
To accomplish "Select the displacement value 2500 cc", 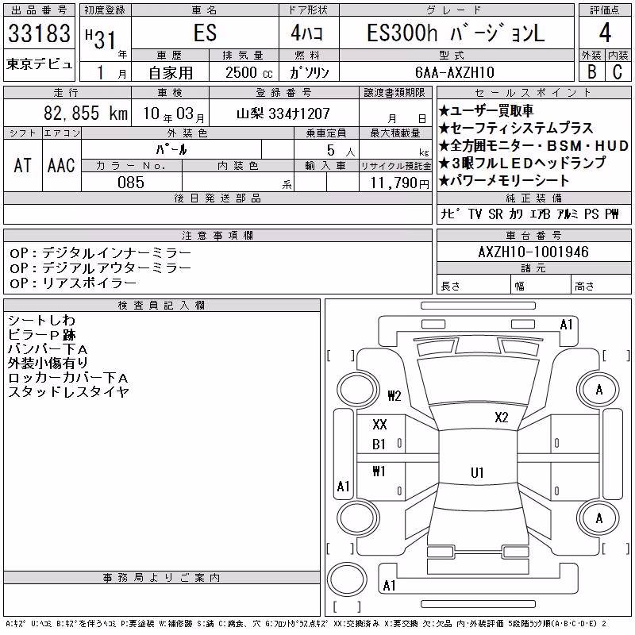I will 249,73.
